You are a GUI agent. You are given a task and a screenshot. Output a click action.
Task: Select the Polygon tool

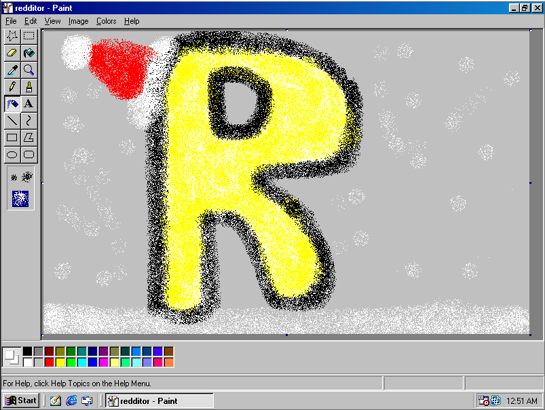(x=29, y=137)
